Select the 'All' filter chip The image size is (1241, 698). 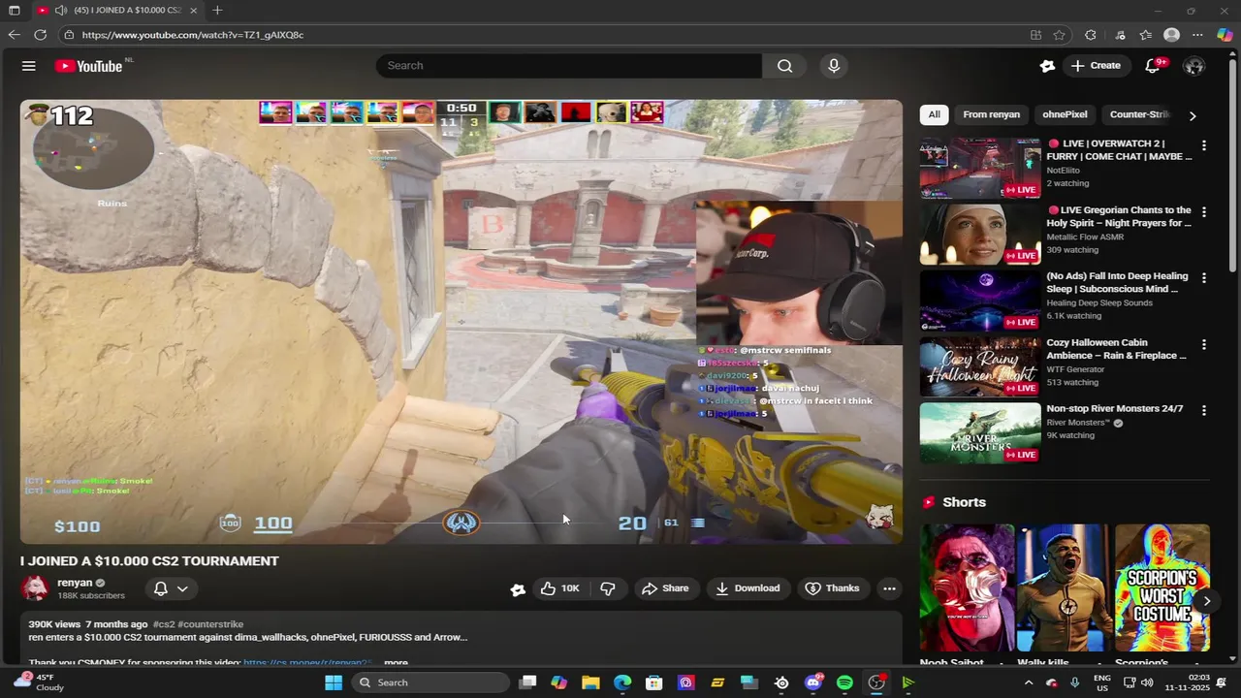[x=934, y=114]
